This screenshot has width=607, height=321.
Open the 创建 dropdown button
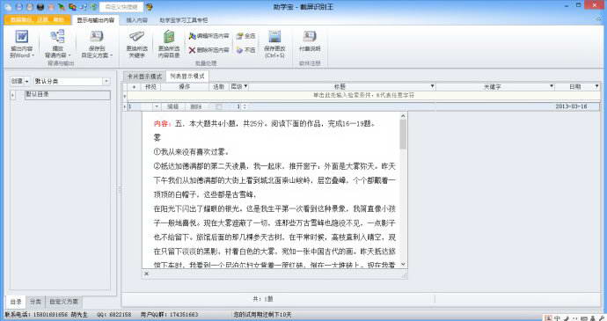coord(19,81)
